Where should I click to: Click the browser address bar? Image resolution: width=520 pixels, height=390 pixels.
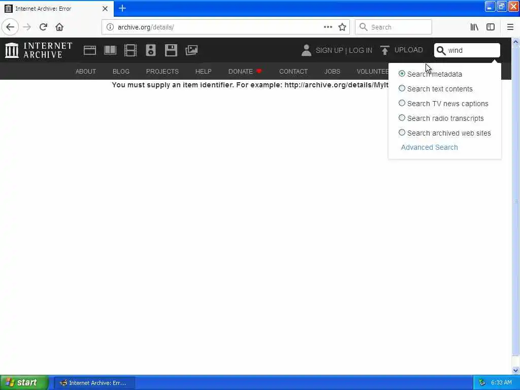point(225,27)
